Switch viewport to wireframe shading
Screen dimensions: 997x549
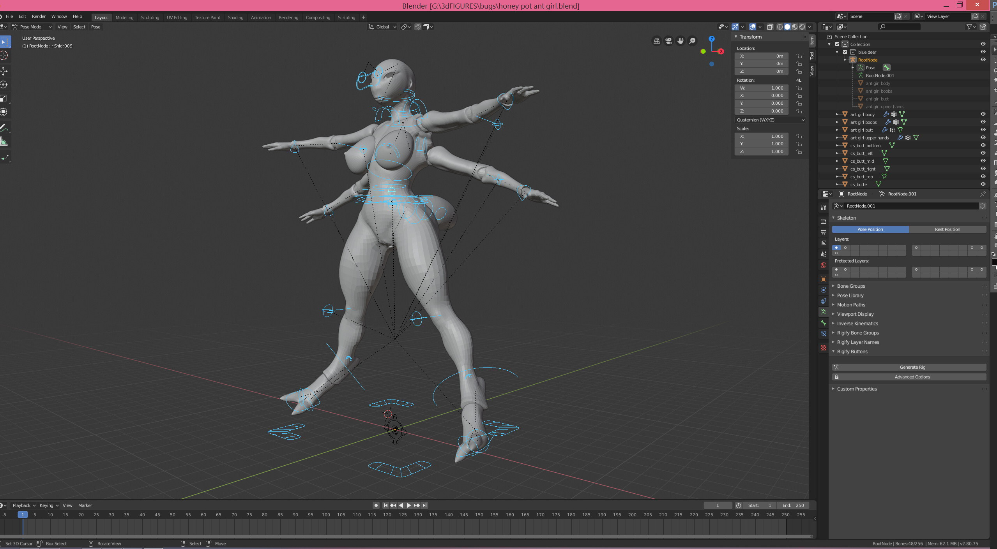pyautogui.click(x=780, y=27)
